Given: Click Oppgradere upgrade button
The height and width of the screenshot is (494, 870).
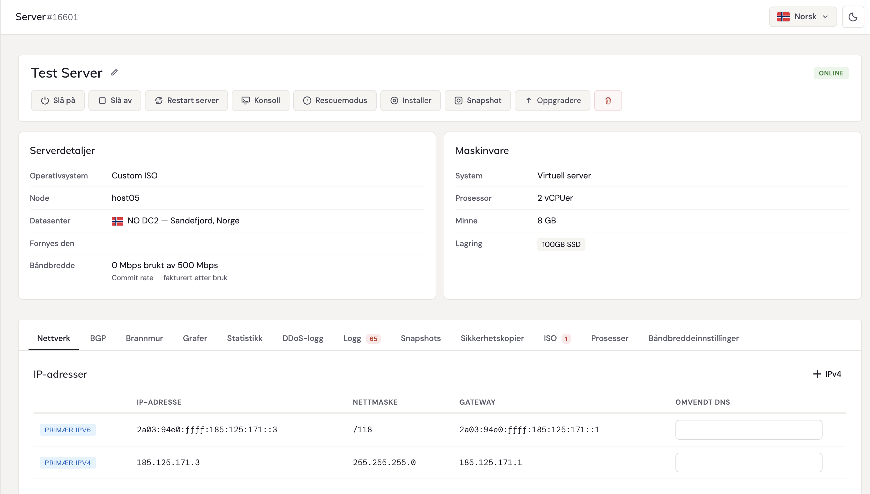Looking at the screenshot, I should 553,101.
